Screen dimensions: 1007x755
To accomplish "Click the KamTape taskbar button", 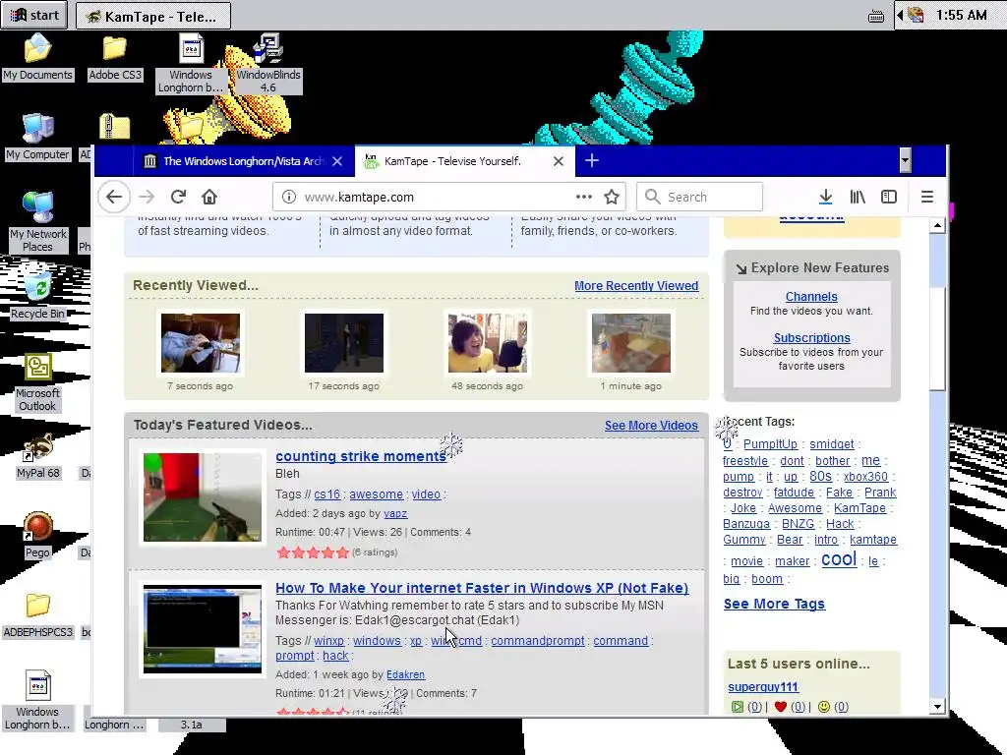I will 152,16.
